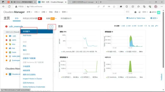
Task: Open the browser profile avatar
Action: pos(156,7)
